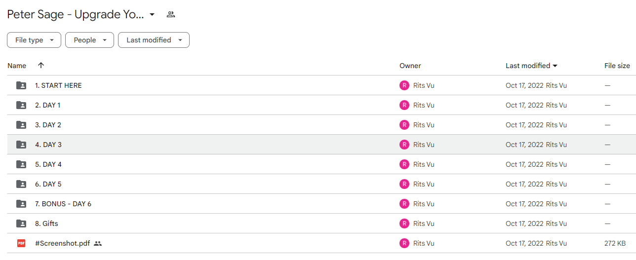Click the shared folder icon for 1. START HERE
This screenshot has width=636, height=260.
click(21, 85)
